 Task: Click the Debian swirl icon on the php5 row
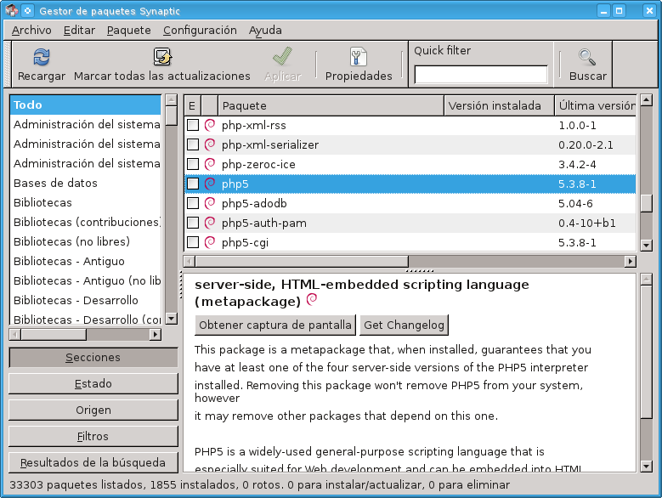click(x=210, y=184)
